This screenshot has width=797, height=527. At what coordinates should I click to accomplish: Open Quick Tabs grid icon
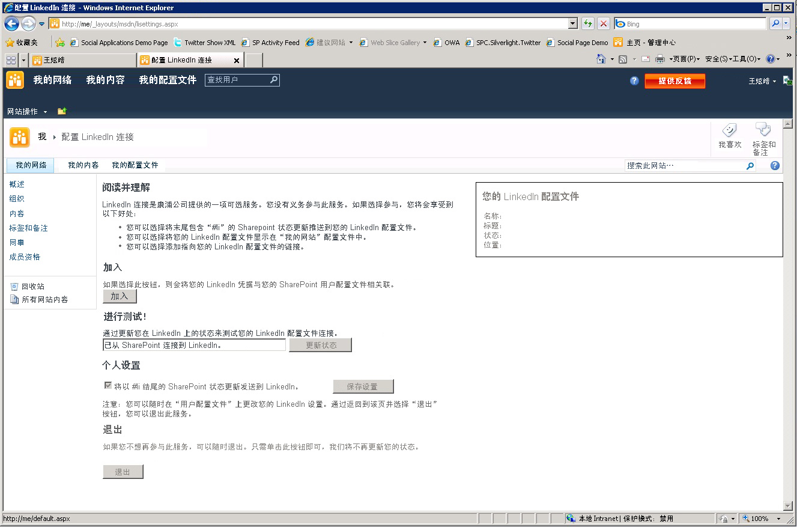[x=11, y=60]
